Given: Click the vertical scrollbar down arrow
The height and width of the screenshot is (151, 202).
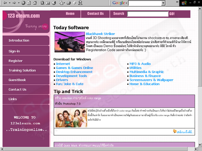Looking at the screenshot, I should coord(200,145).
